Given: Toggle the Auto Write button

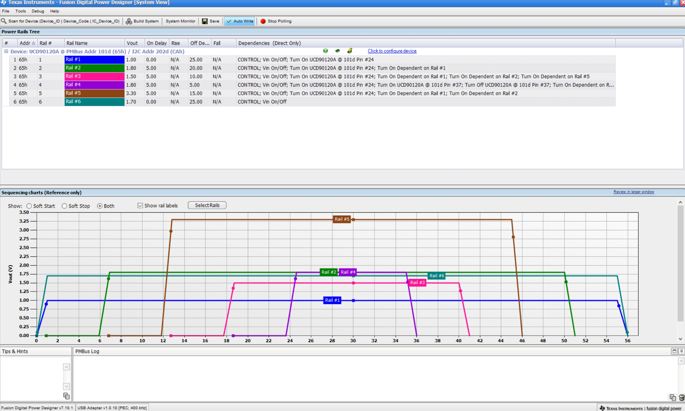Looking at the screenshot, I should coord(240,21).
